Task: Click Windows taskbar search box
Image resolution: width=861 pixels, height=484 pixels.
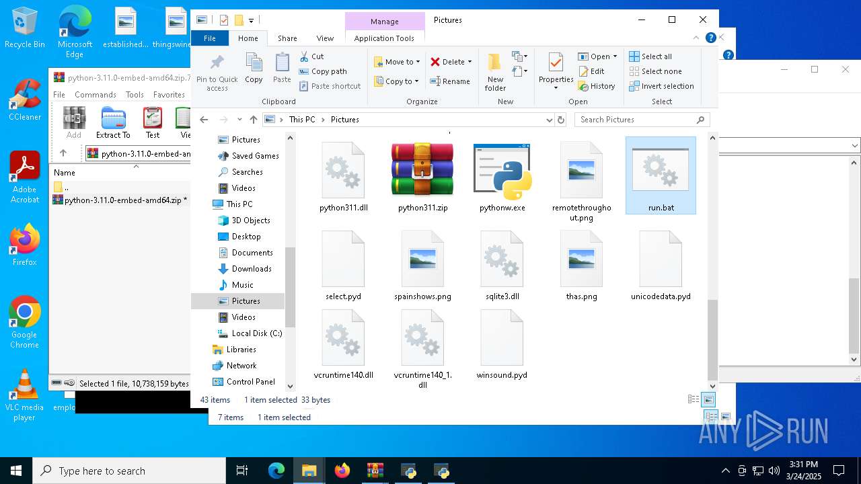Action: click(x=129, y=471)
